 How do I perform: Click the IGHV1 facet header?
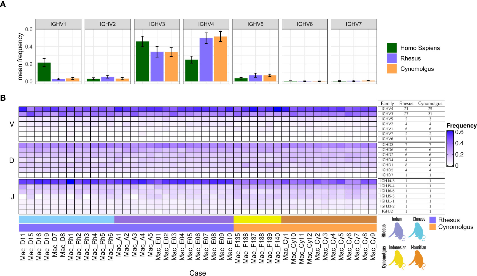point(58,24)
